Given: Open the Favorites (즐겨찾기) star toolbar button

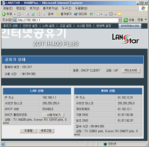Looking at the screenshot, I should click(64, 14).
